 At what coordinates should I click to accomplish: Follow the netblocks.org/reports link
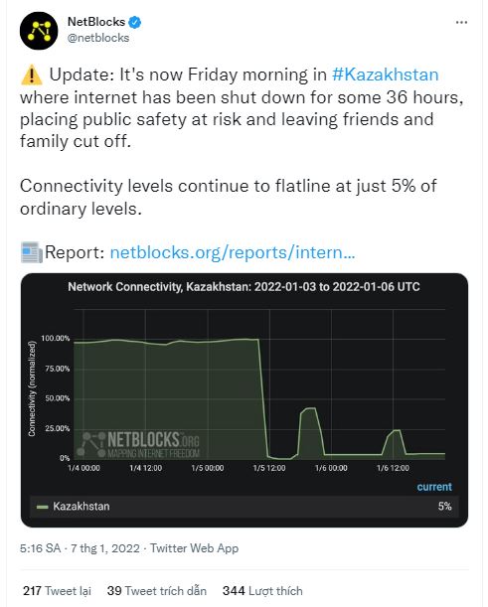tap(233, 252)
